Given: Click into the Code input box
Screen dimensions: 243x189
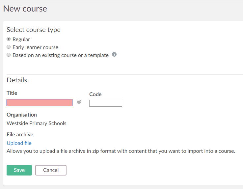Looking at the screenshot, I should tap(105, 103).
